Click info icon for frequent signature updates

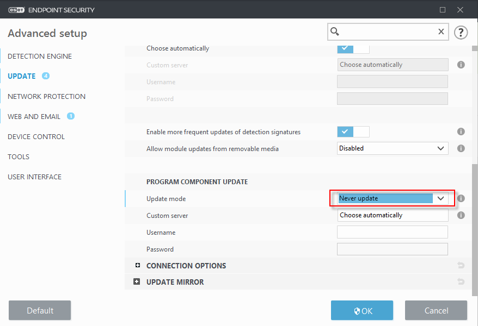tap(461, 131)
